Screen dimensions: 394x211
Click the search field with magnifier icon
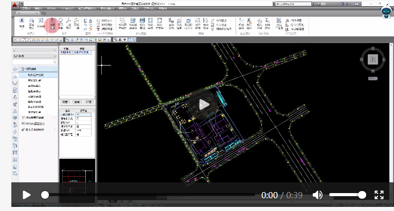point(34,62)
